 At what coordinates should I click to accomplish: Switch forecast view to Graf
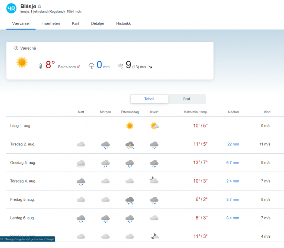click(x=186, y=99)
